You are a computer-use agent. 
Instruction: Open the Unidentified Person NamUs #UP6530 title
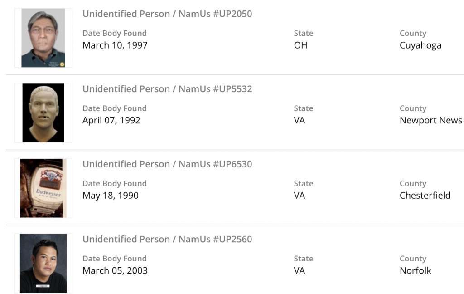click(167, 164)
